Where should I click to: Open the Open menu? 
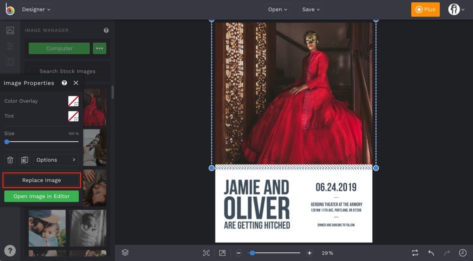tap(278, 9)
